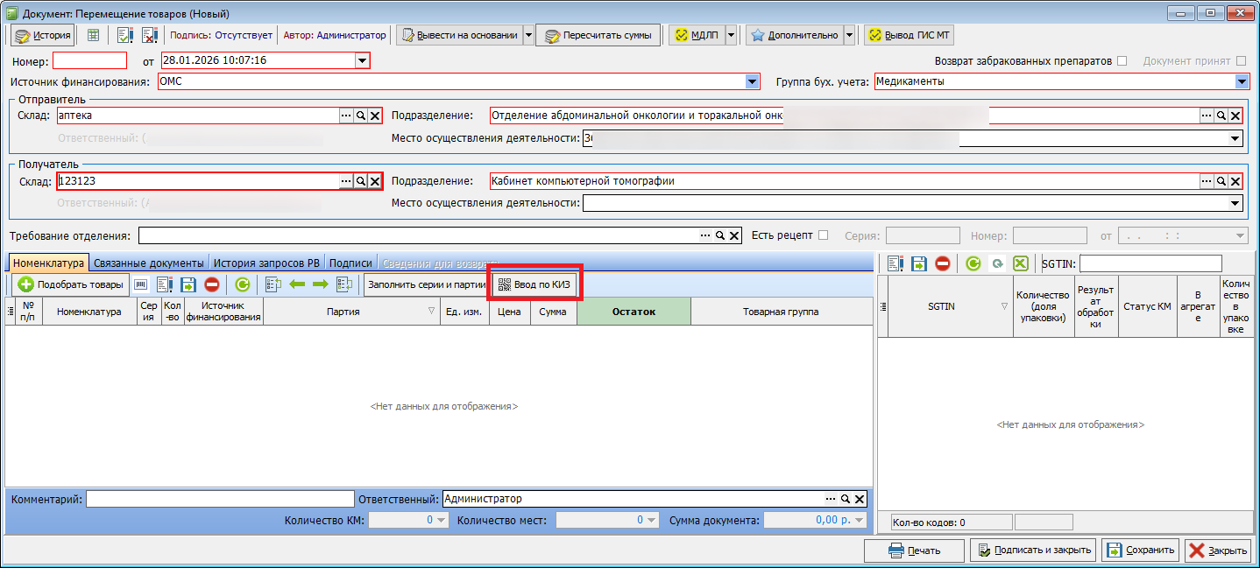Click search icon for Отправитель Склад field
The image size is (1260, 568).
tap(360, 116)
